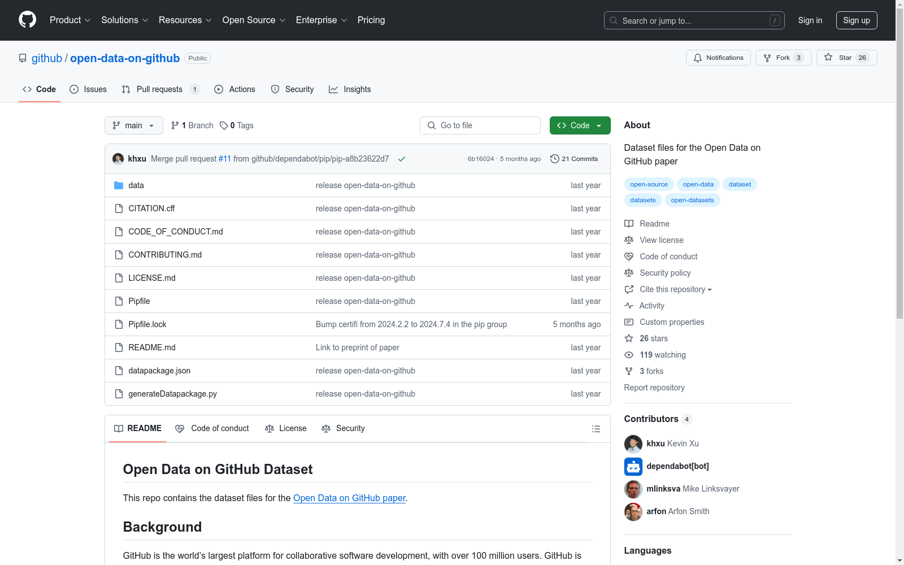Click the tag icon beside 0 Tags
Screen dimensions: 904x565
pyautogui.click(x=224, y=125)
